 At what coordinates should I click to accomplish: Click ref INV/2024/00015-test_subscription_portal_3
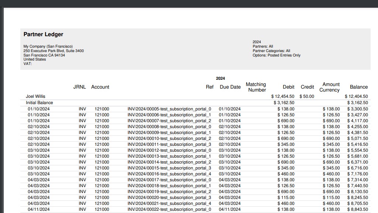tap(169, 168)
